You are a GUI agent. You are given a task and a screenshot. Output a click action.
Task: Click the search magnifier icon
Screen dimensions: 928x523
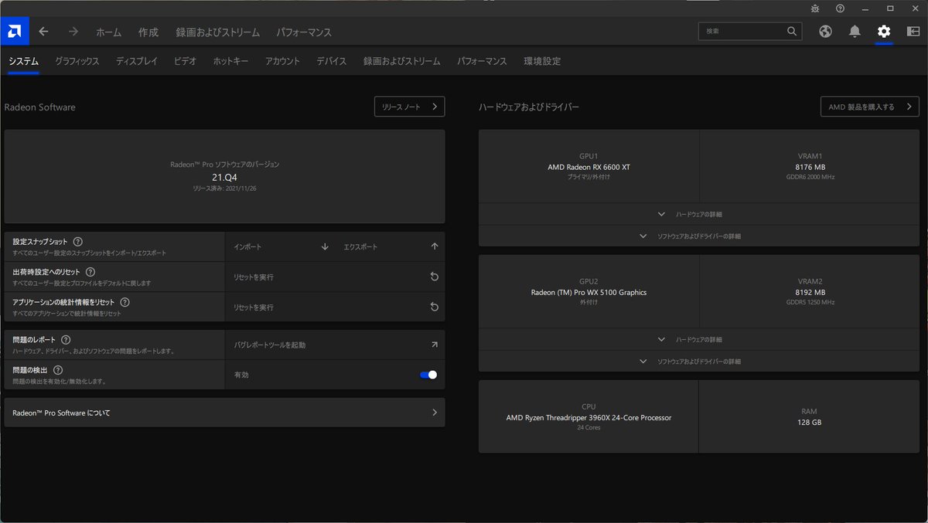(792, 32)
